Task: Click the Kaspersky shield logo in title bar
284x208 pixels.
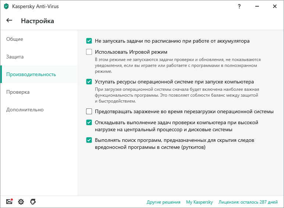Action: coord(6,6)
